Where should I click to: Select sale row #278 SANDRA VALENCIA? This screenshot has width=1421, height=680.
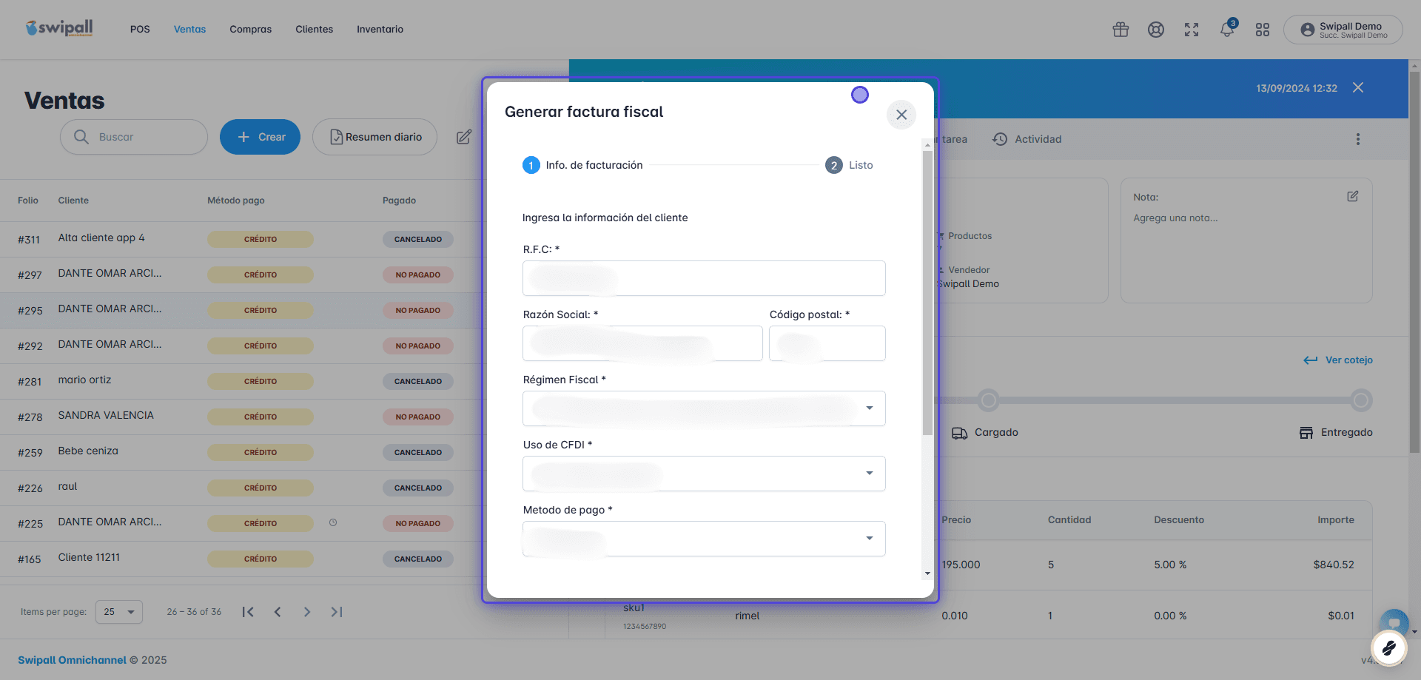(241, 417)
